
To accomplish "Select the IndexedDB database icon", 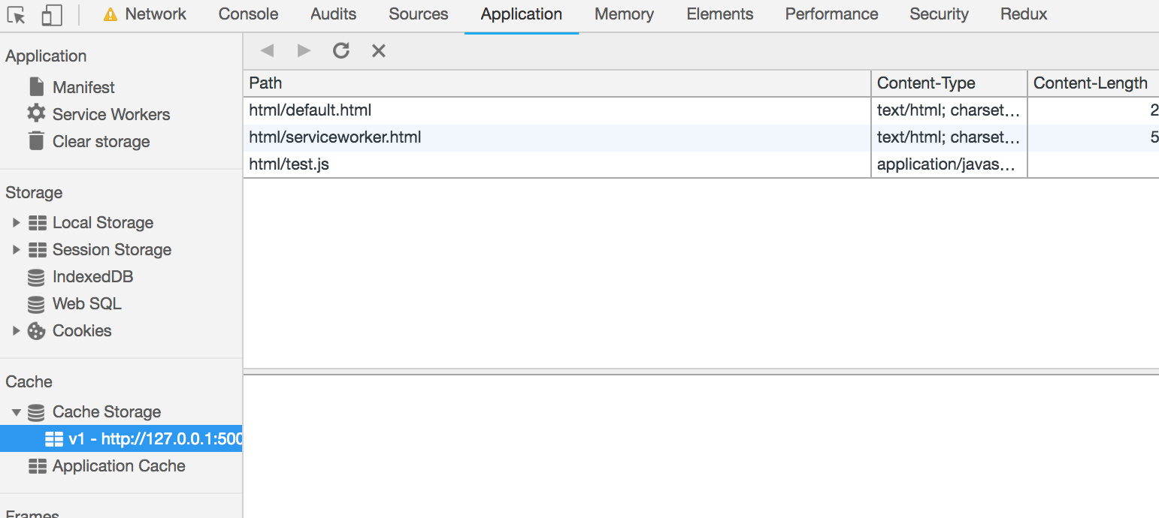I will (35, 276).
